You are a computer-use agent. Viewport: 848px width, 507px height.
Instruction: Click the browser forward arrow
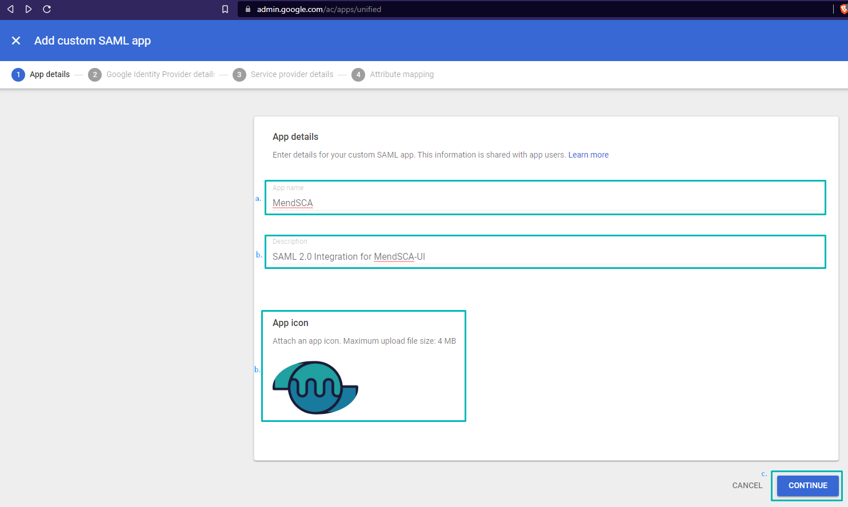point(29,9)
